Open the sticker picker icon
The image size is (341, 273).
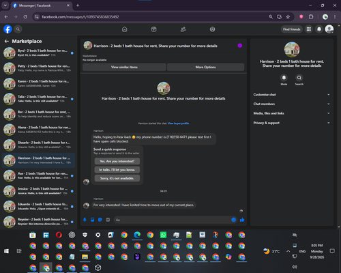pos(100,220)
